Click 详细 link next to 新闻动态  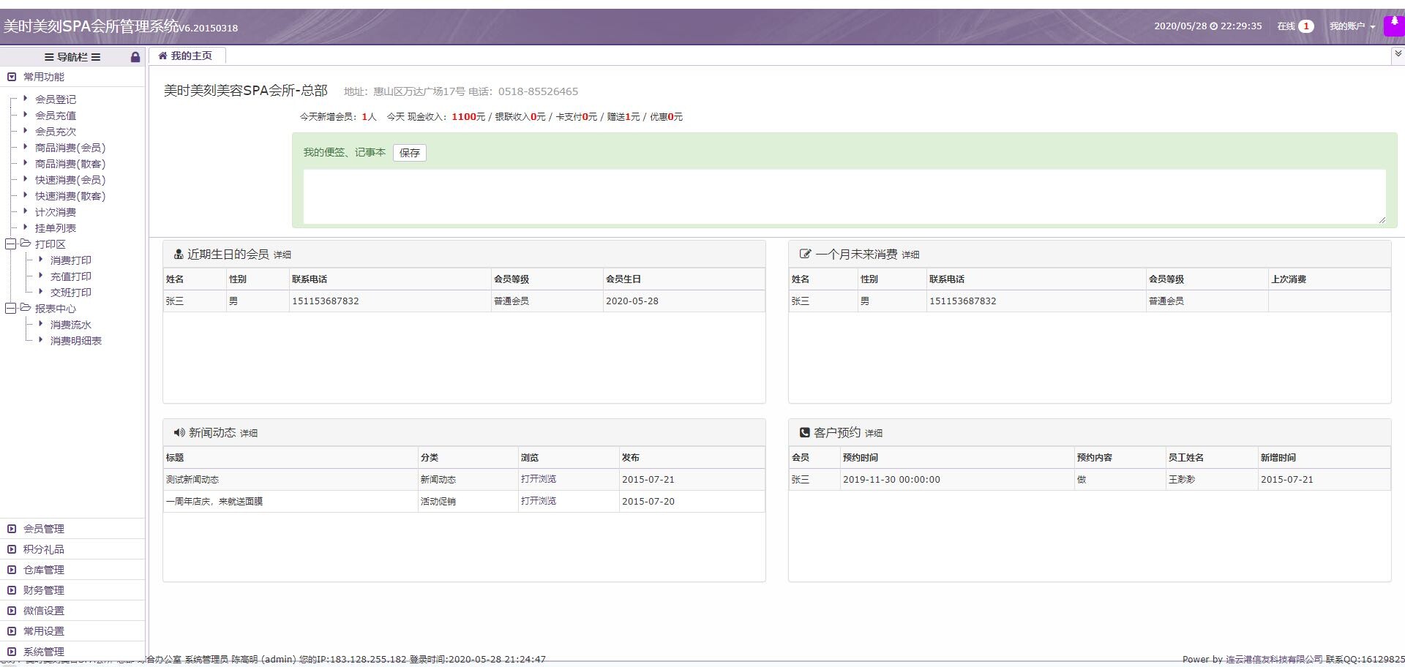[249, 434]
